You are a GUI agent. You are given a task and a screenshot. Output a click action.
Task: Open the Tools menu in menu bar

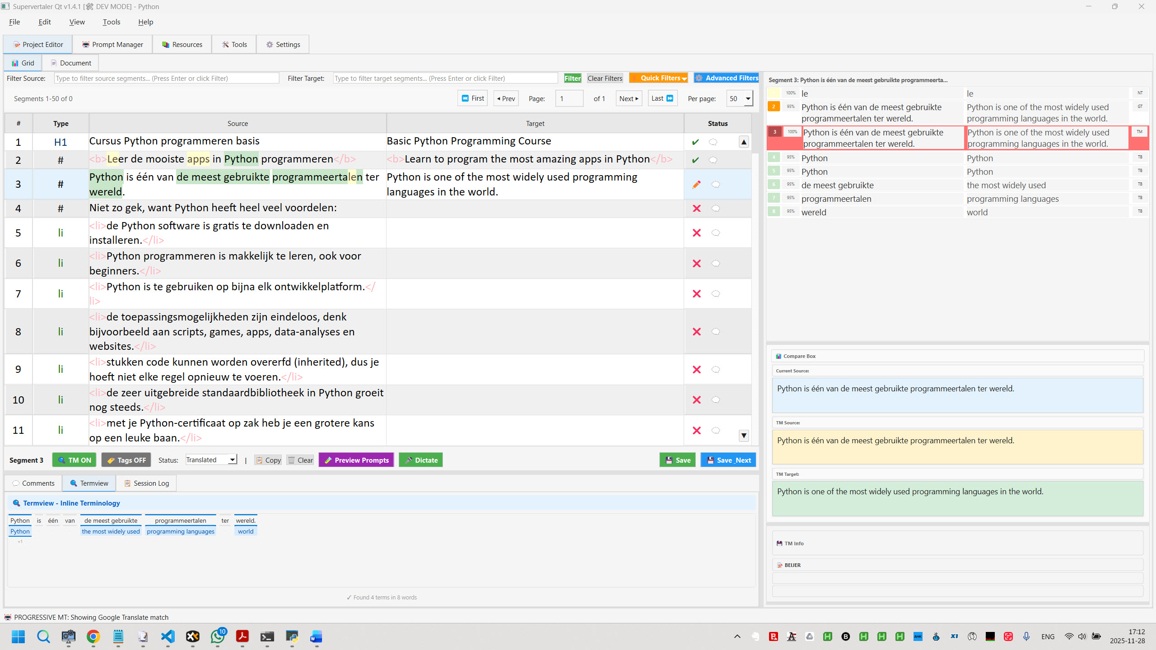pos(111,22)
